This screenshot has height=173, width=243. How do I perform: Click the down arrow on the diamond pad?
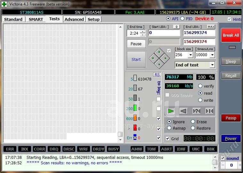pos(159,64)
